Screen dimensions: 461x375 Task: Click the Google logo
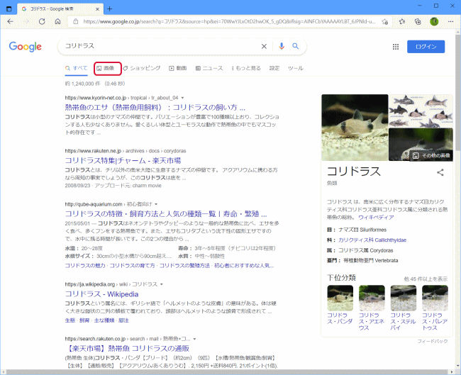(26, 47)
